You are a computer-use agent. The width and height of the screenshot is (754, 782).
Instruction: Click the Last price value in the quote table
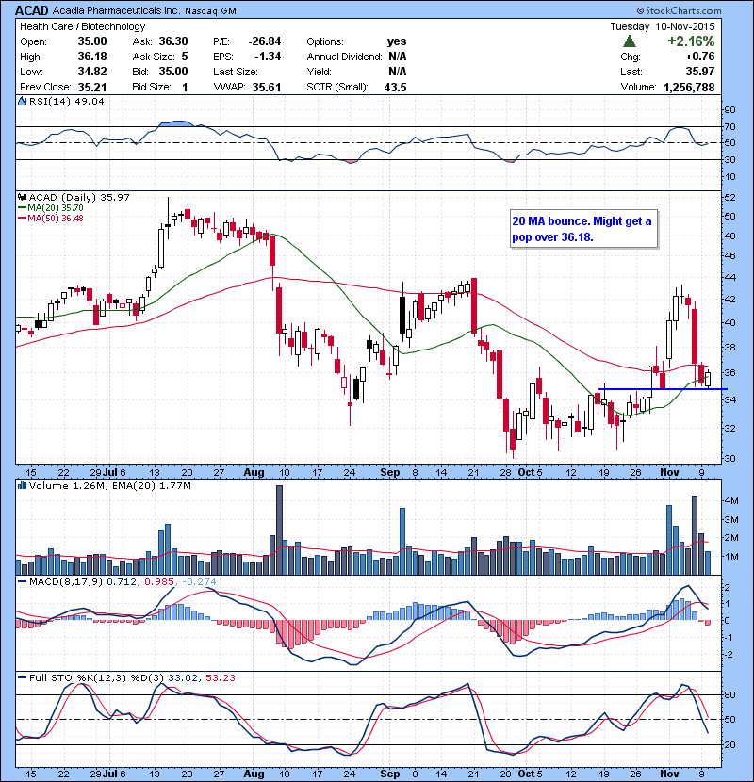[700, 72]
